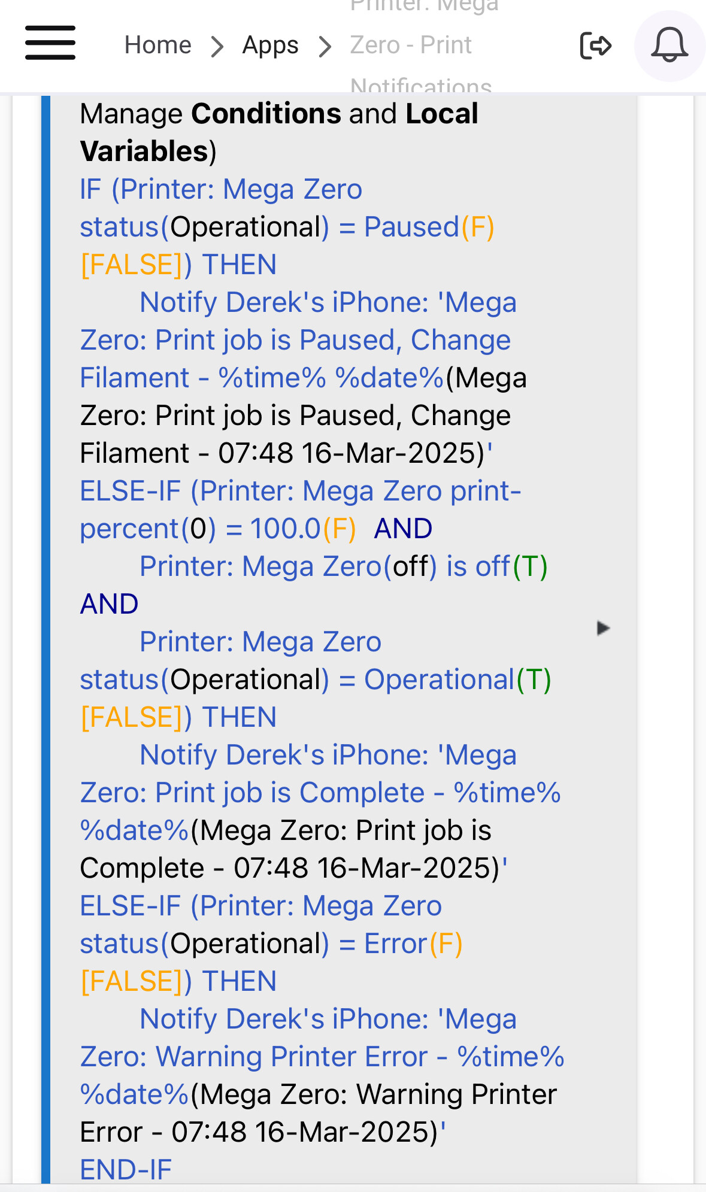The height and width of the screenshot is (1192, 706).
Task: Click the END-IF line
Action: [126, 1170]
